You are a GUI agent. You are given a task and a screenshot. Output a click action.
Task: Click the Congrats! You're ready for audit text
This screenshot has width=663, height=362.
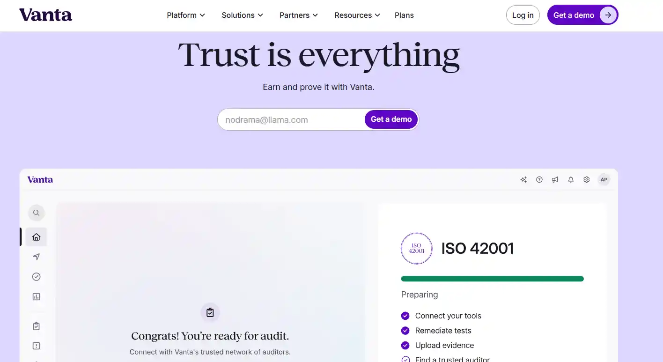[x=210, y=336]
